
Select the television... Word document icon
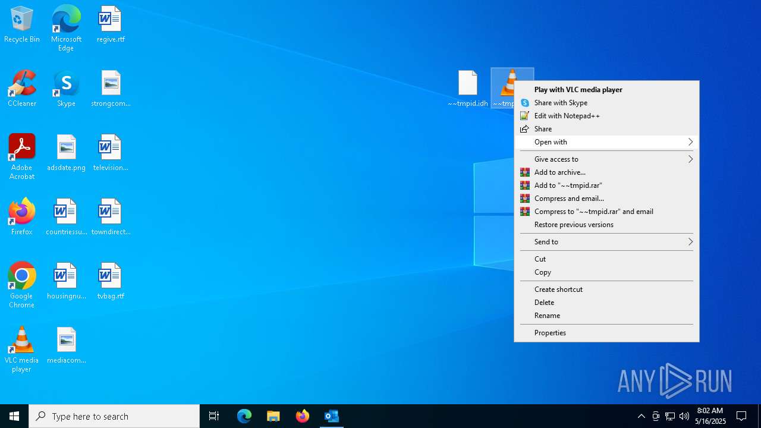pyautogui.click(x=111, y=153)
